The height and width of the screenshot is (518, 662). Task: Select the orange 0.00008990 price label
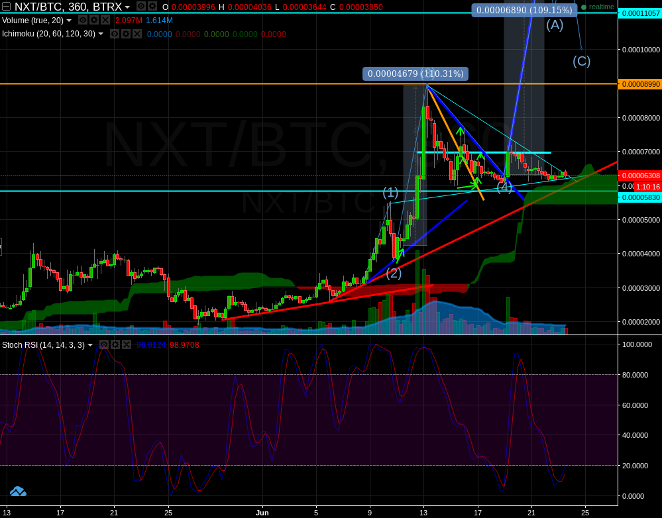pos(639,84)
